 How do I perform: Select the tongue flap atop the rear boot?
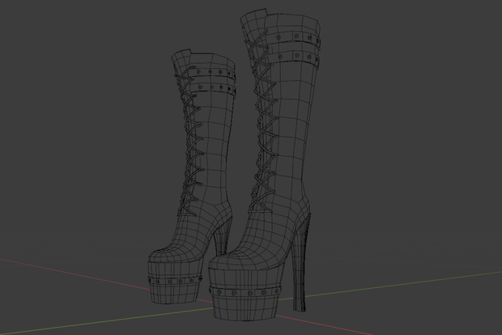[x=181, y=62]
